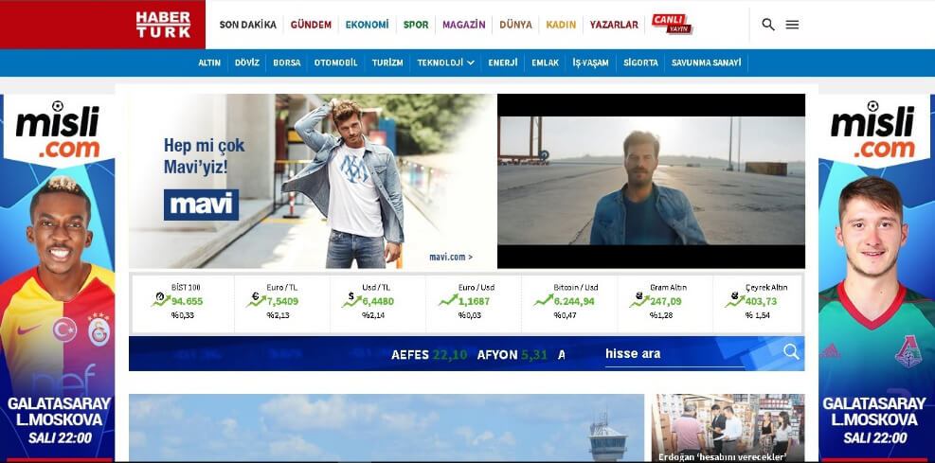Click the Habertürk logo
The height and width of the screenshot is (463, 935).
coord(162,25)
